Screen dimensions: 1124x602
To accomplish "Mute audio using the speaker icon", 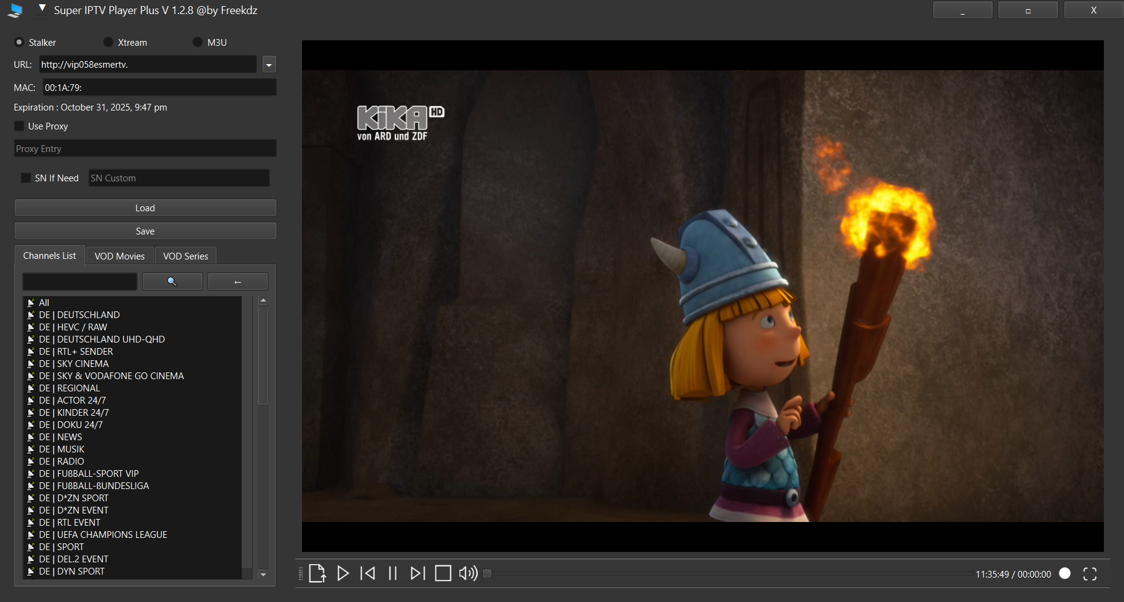I will click(468, 573).
